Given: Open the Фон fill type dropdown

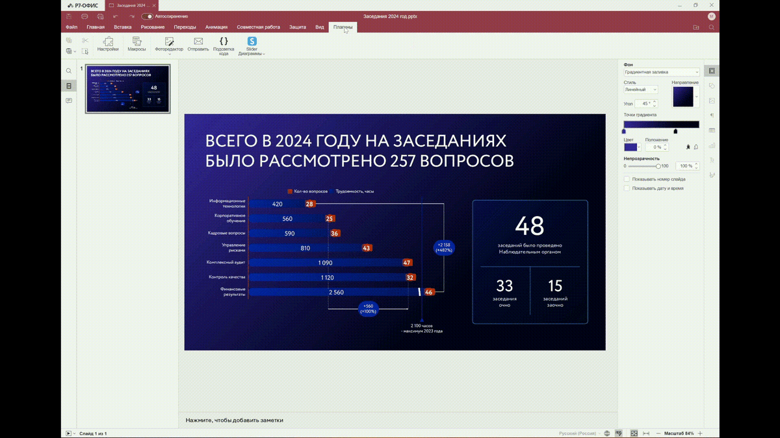Looking at the screenshot, I should 662,72.
